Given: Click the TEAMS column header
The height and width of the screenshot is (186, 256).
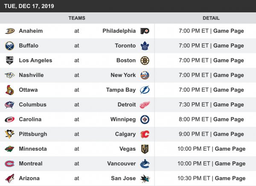Looking at the screenshot, I should click(x=77, y=18).
